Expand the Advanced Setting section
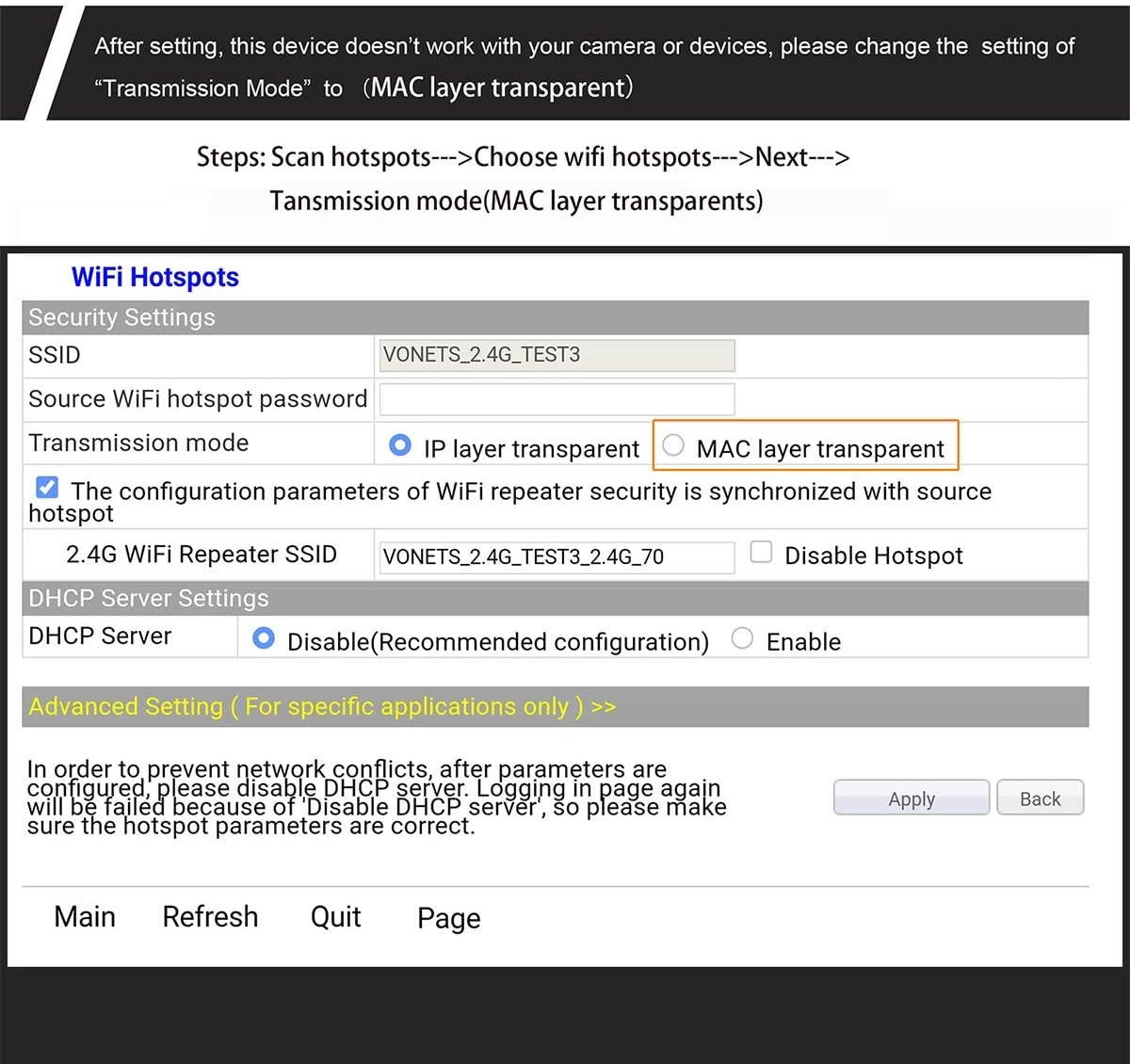 coord(322,706)
